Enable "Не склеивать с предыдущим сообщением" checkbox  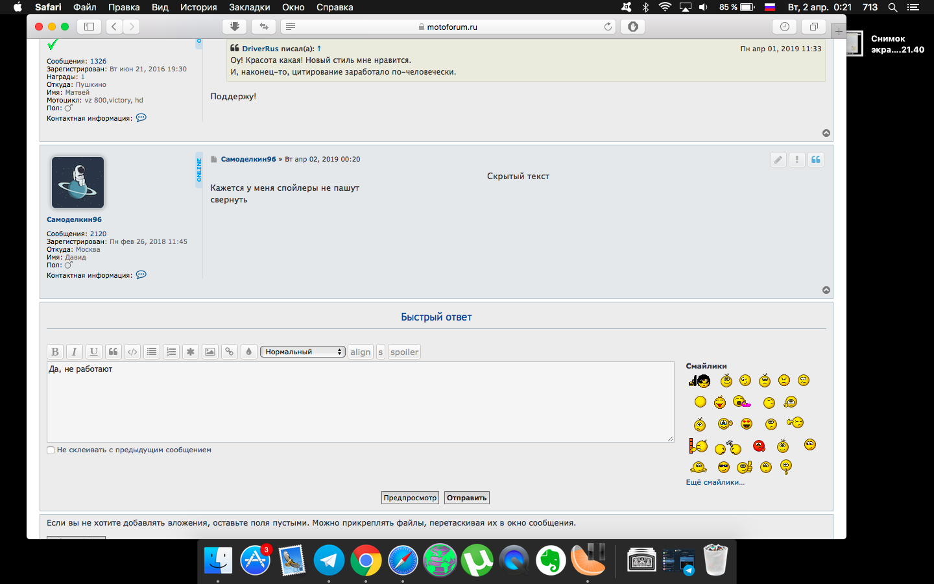pos(51,450)
